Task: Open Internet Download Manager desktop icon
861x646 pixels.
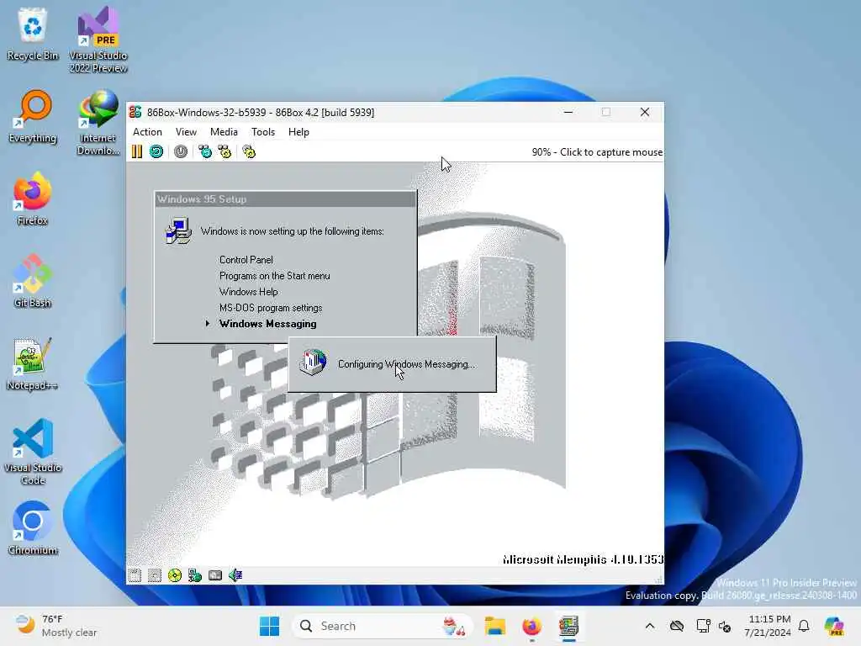Action: (x=98, y=123)
